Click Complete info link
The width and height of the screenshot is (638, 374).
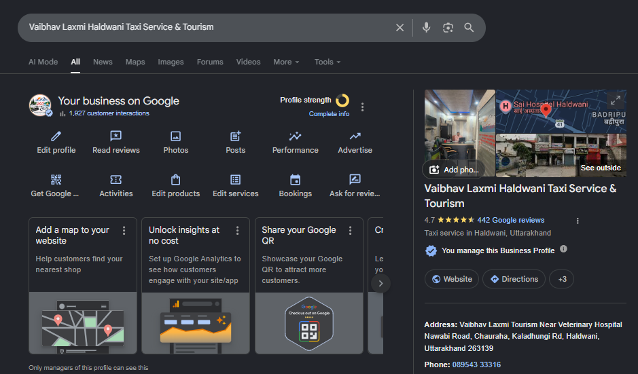click(x=329, y=114)
